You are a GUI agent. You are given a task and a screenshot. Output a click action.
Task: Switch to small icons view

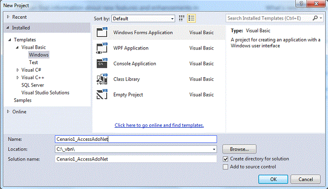pyautogui.click(x=182, y=18)
